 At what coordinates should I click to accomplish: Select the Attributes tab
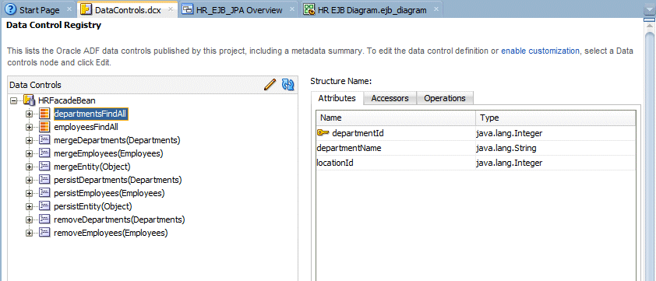pyautogui.click(x=337, y=98)
